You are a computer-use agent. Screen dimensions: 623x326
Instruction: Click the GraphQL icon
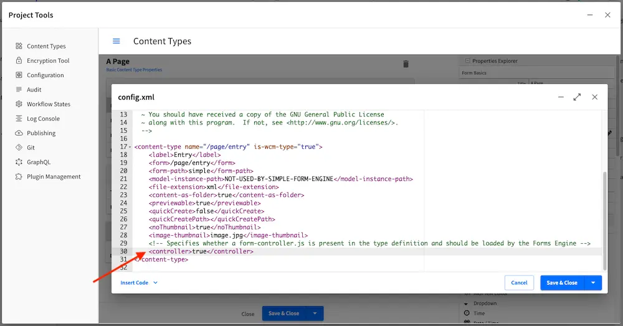(19, 162)
